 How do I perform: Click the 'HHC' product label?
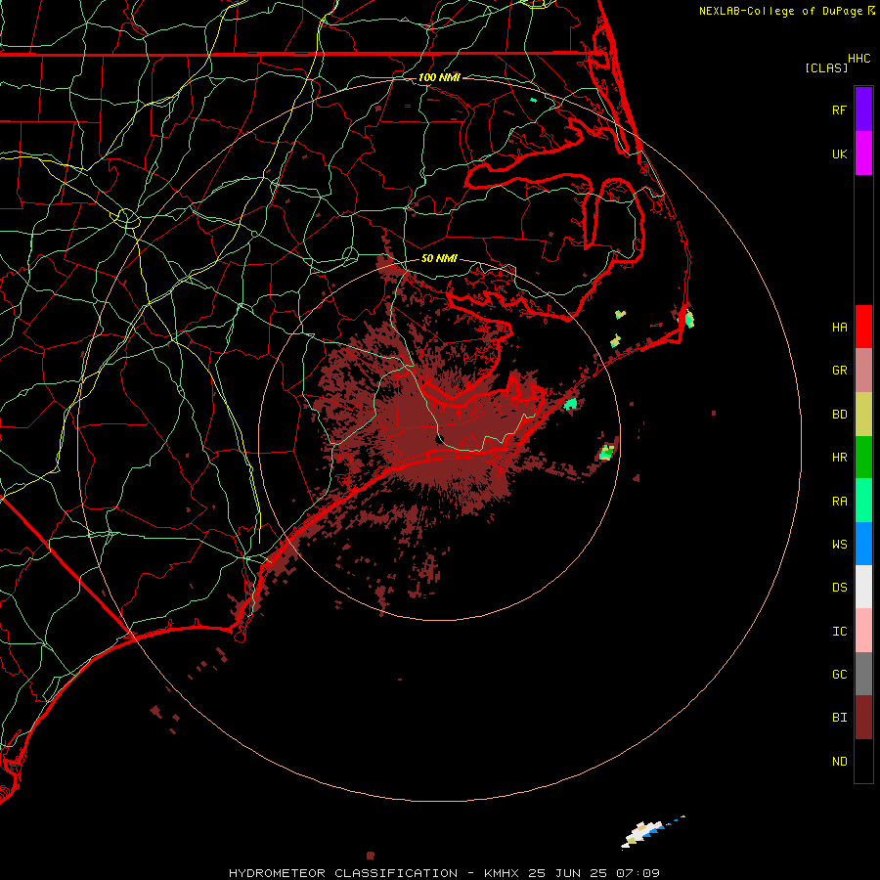pyautogui.click(x=858, y=59)
